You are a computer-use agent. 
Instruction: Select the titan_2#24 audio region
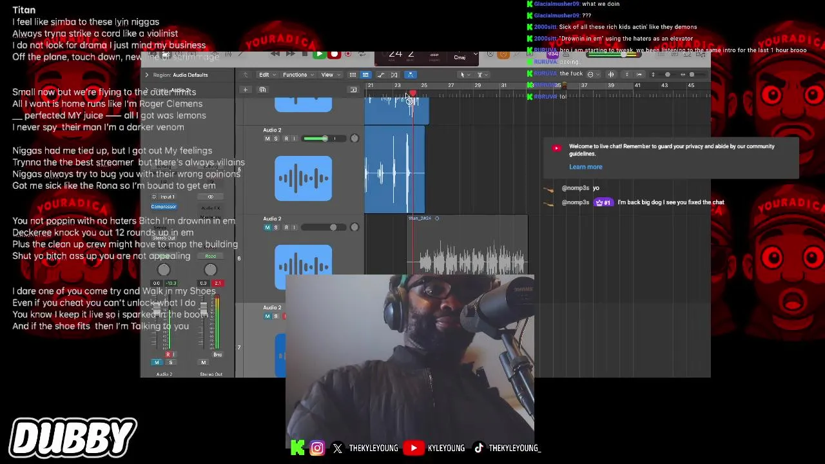click(x=468, y=246)
